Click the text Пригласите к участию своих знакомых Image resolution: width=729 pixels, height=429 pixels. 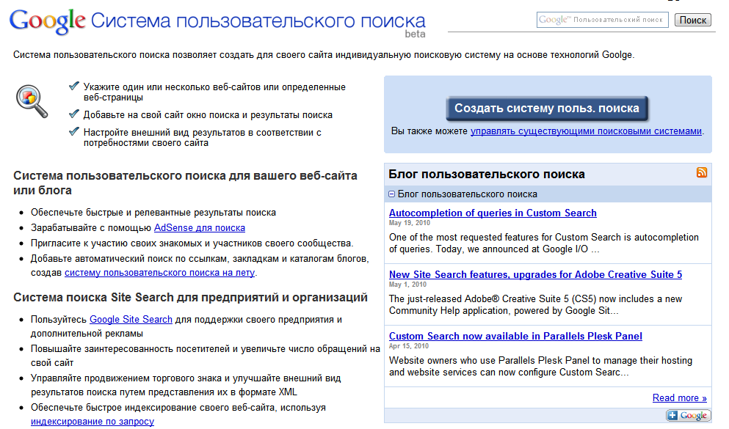pos(192,243)
